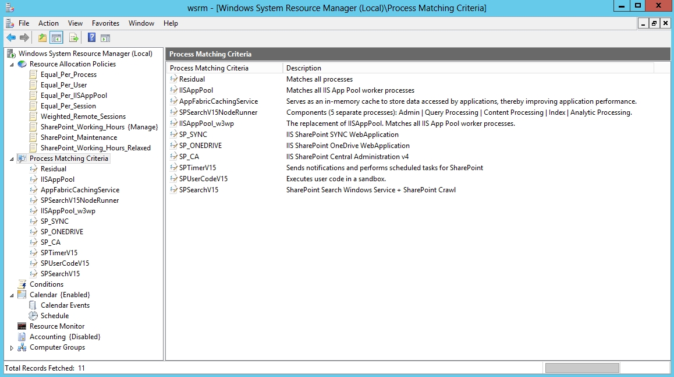Click the SP_CA icon in list pane

pos(173,157)
